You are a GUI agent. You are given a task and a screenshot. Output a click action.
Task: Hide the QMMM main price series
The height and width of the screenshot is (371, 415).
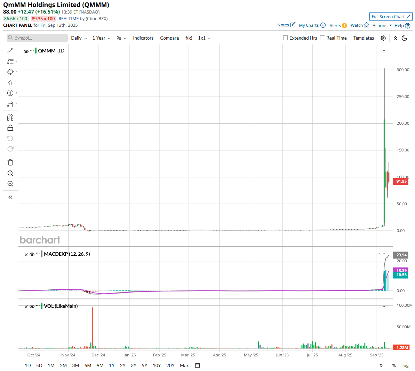point(26,51)
